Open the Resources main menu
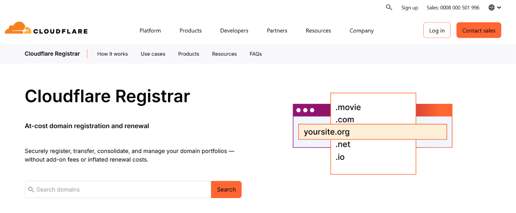 (x=318, y=31)
